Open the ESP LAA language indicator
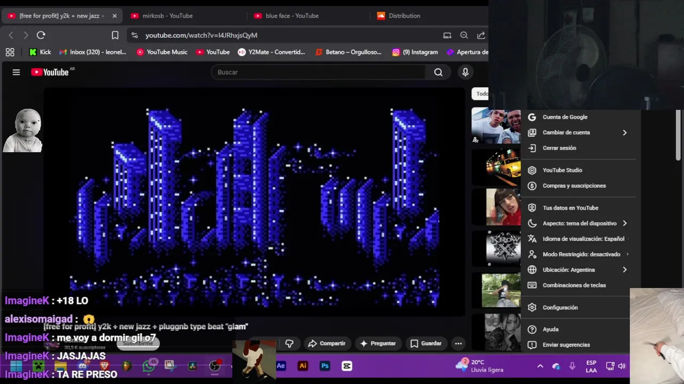This screenshot has height=384, width=684. pyautogui.click(x=591, y=366)
